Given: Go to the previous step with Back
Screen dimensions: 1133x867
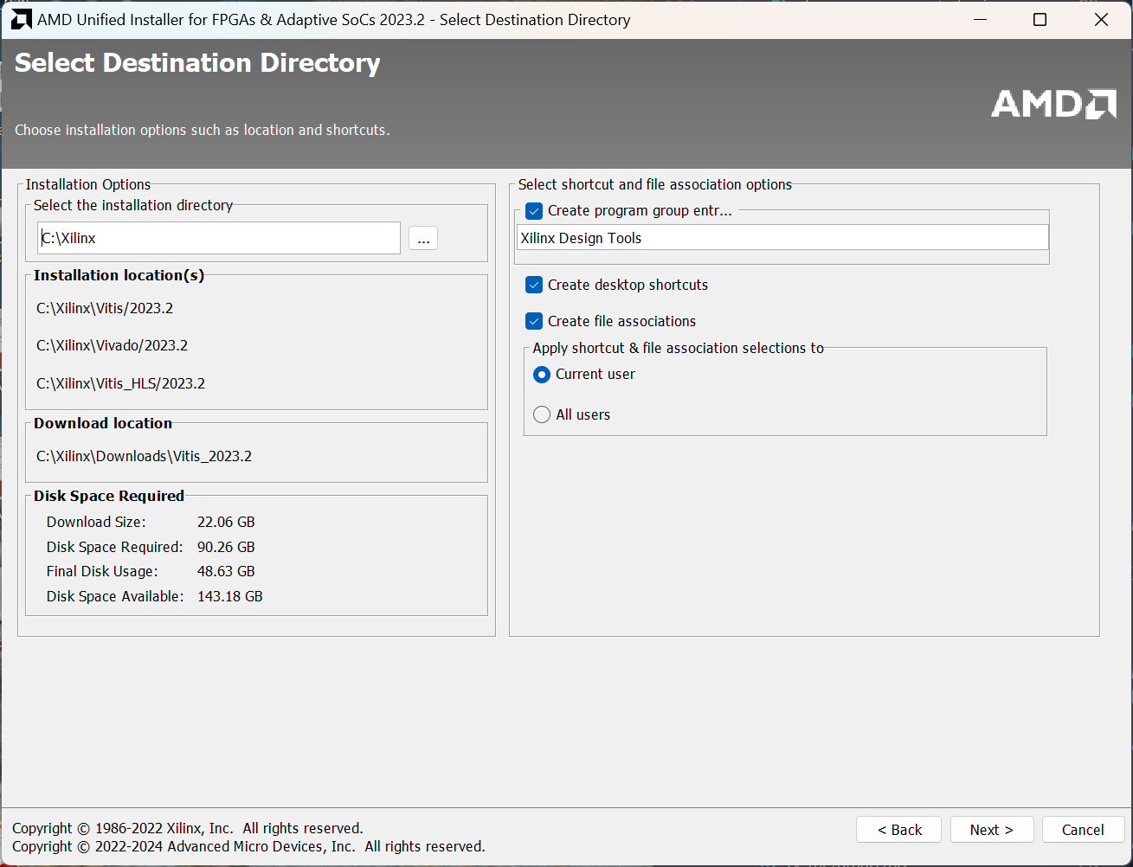Looking at the screenshot, I should pos(899,830).
